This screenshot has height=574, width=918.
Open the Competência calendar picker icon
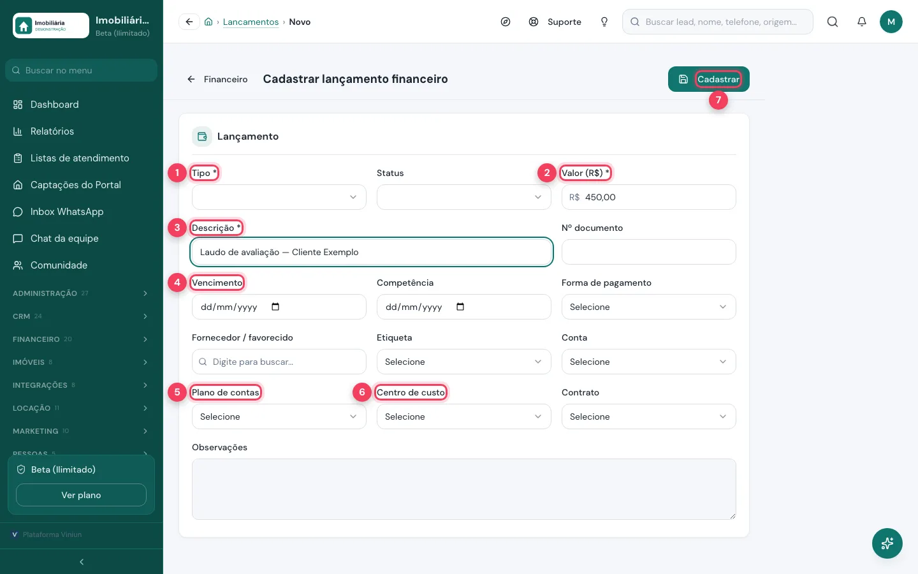[460, 307]
